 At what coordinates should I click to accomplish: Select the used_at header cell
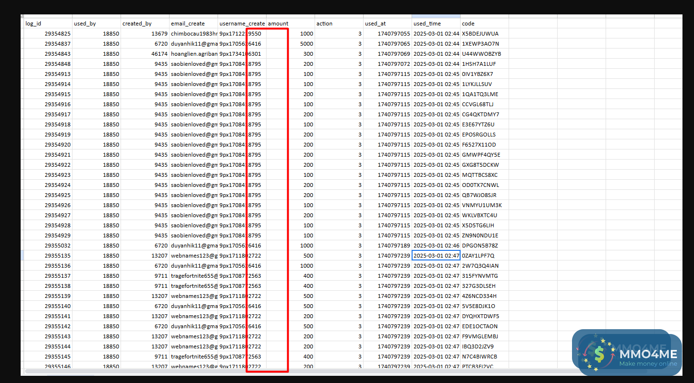[388, 24]
